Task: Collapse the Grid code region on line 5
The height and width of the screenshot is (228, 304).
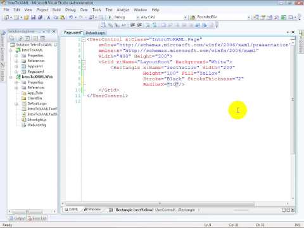Action: tap(84, 62)
